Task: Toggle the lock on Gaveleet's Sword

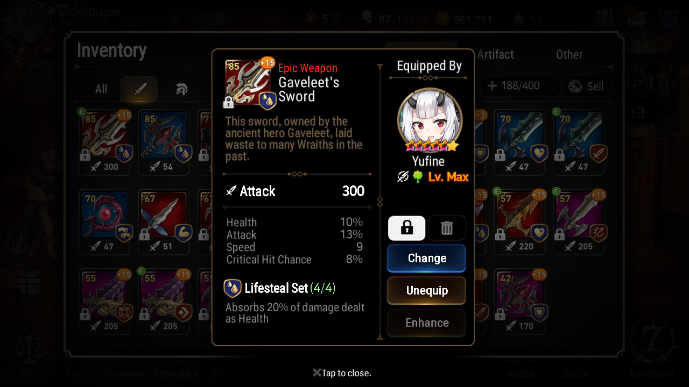Action: pos(406,228)
